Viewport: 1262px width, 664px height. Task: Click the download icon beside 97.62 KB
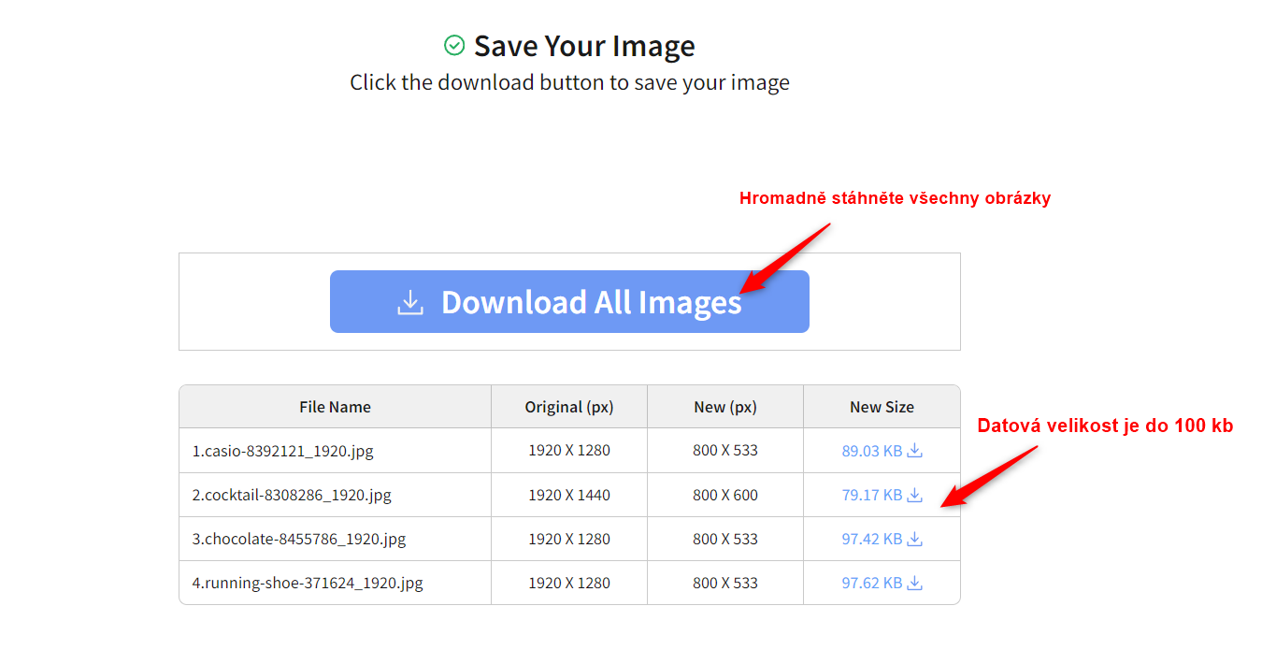915,583
